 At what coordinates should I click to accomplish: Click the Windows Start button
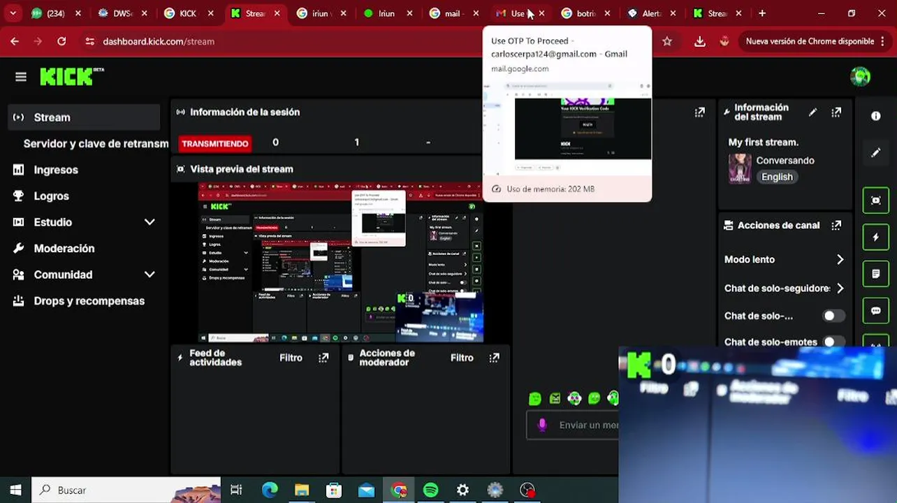[x=15, y=490]
